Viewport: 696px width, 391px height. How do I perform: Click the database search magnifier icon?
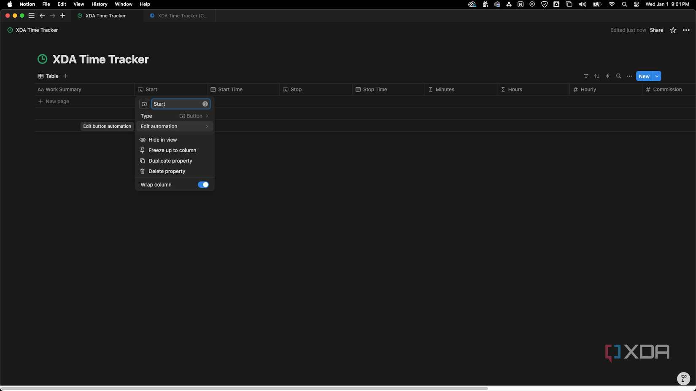pos(618,76)
